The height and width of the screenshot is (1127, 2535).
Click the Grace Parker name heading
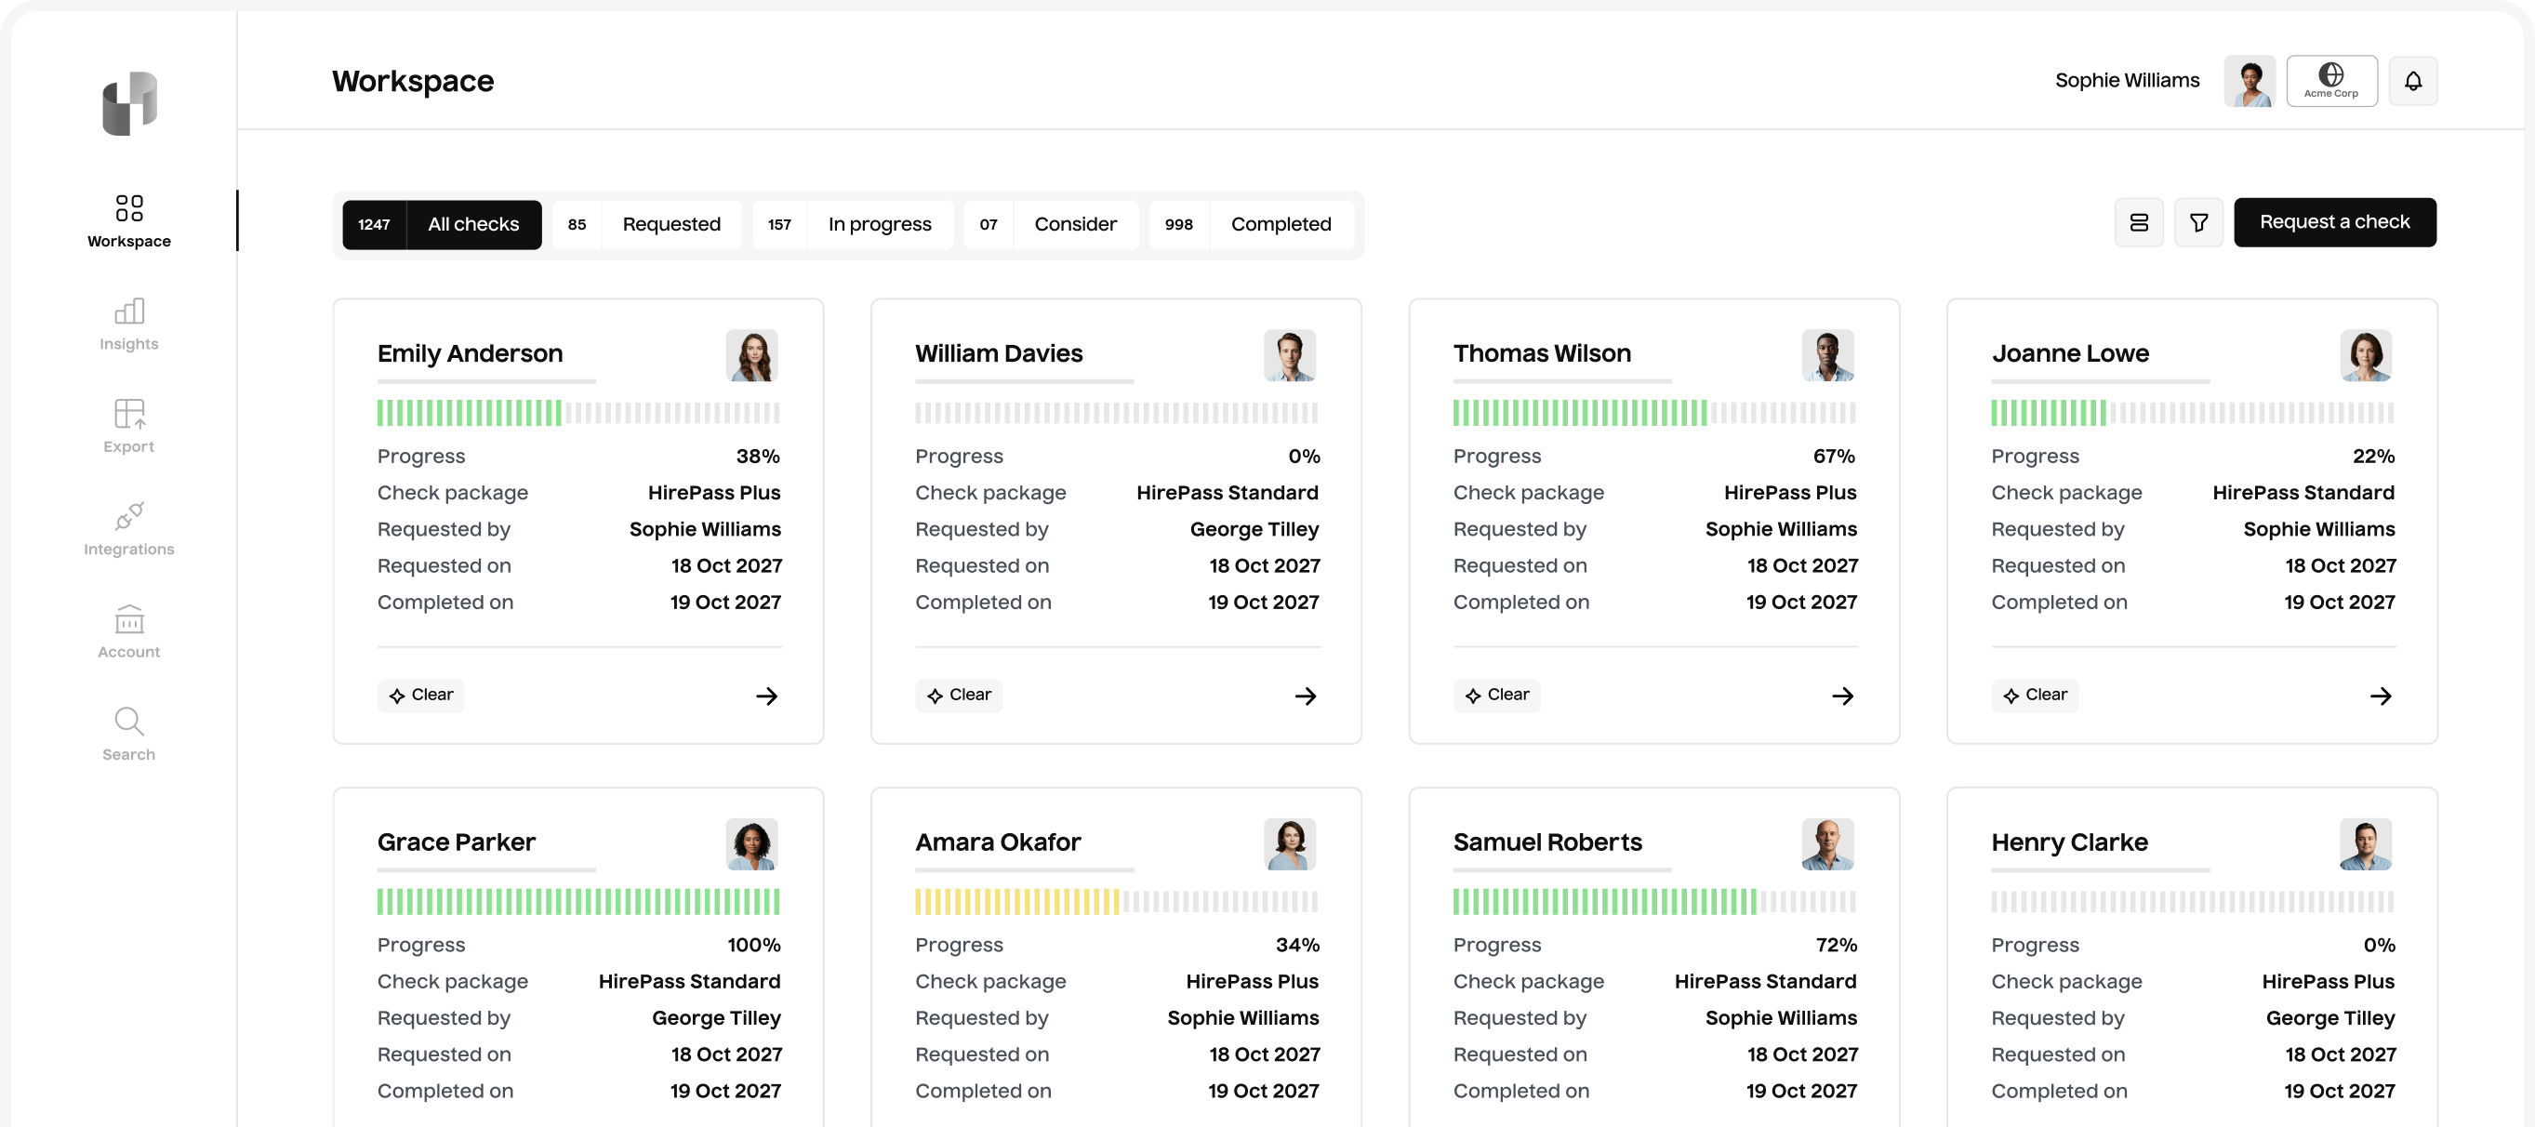point(457,842)
